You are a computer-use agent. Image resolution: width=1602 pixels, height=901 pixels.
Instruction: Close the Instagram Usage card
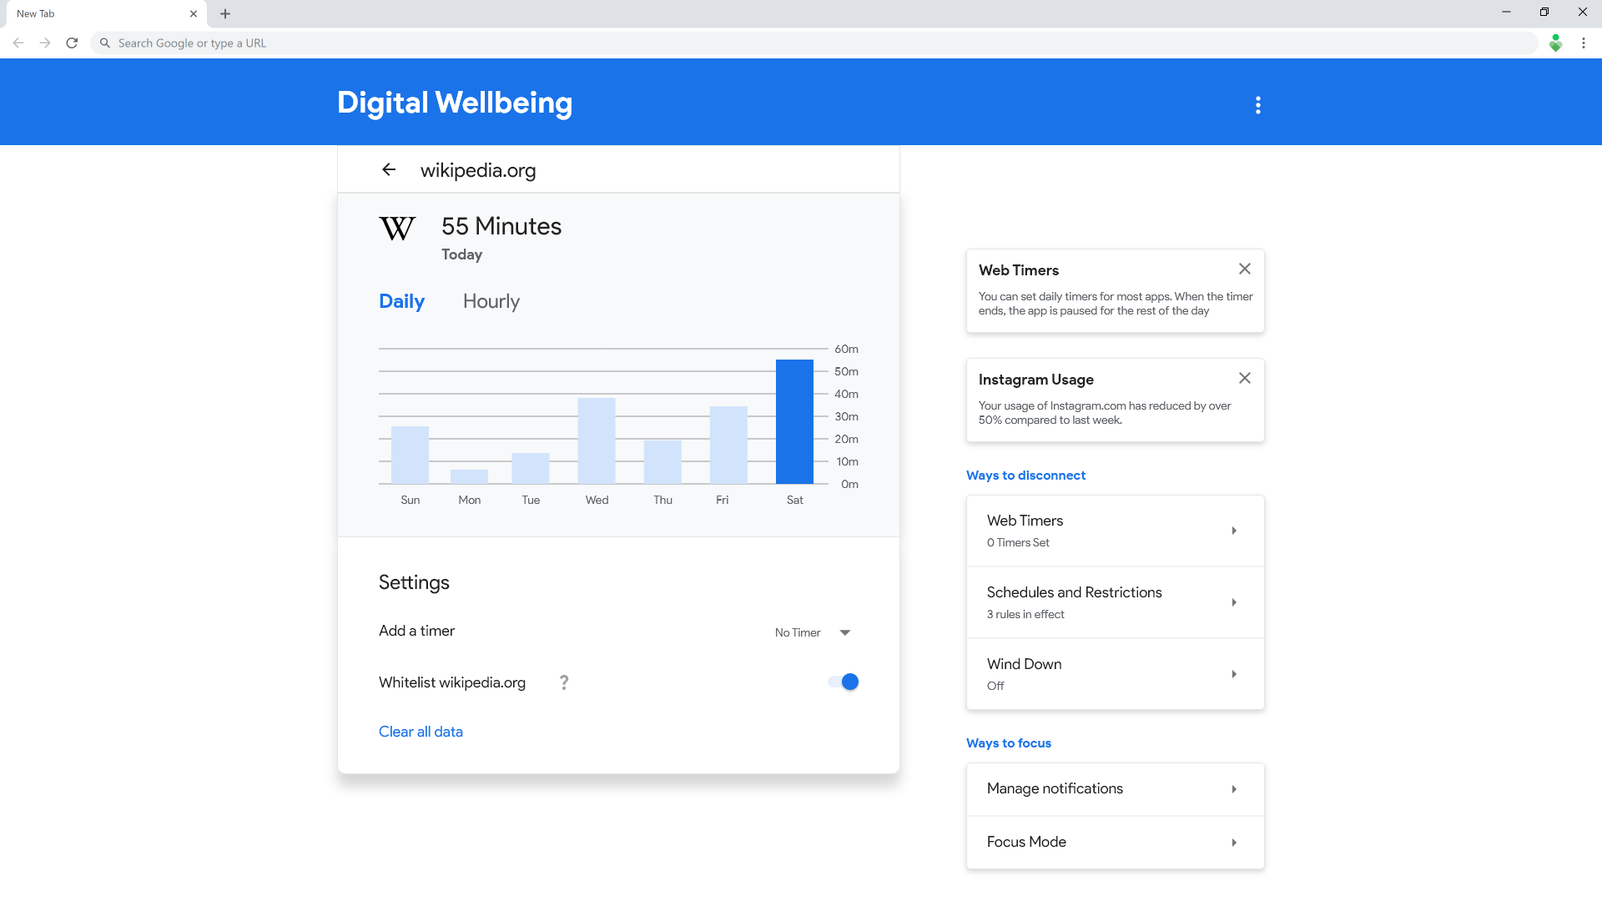coord(1244,378)
